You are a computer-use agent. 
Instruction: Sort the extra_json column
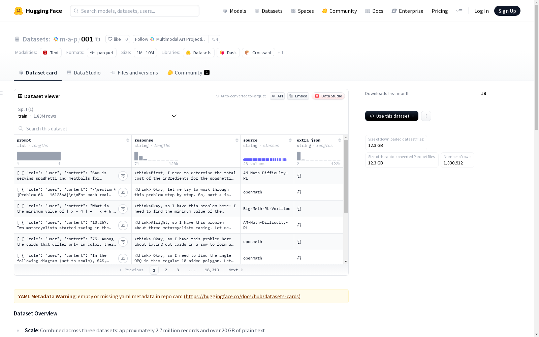[x=340, y=140]
